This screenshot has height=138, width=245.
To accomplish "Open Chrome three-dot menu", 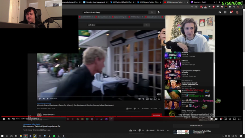I will click(x=242, y=7).
